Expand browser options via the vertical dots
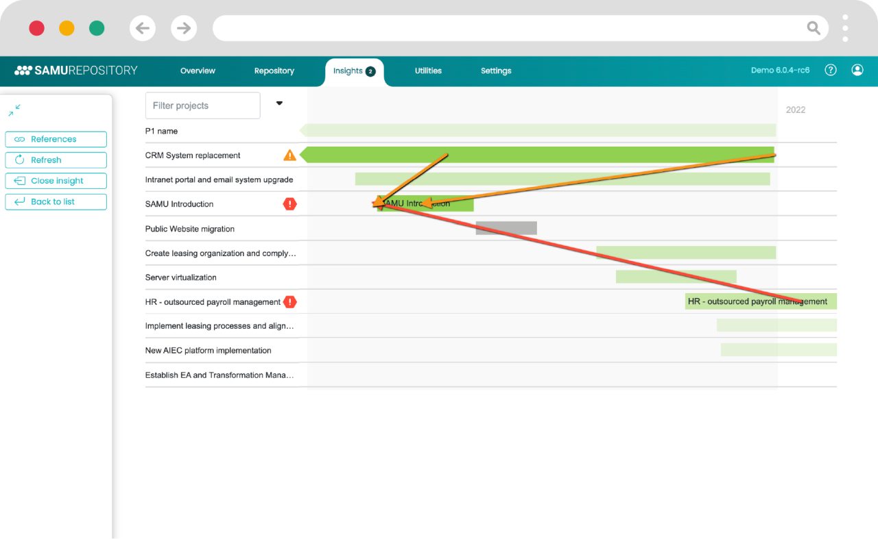 pos(845,27)
